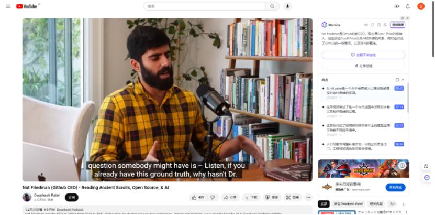Click the share summary button in Monica
435x215 pixels.
[363, 66]
